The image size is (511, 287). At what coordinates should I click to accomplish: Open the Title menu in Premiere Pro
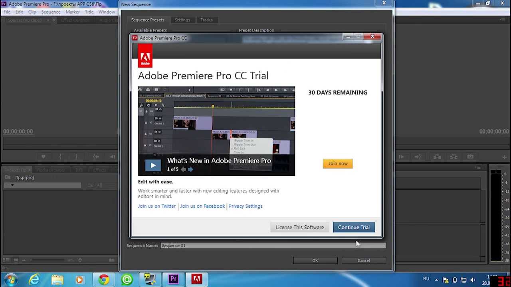click(x=89, y=12)
